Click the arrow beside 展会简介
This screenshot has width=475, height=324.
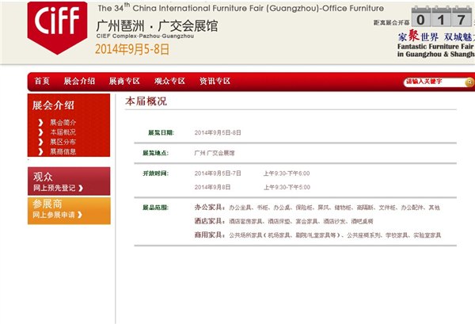[41, 123]
